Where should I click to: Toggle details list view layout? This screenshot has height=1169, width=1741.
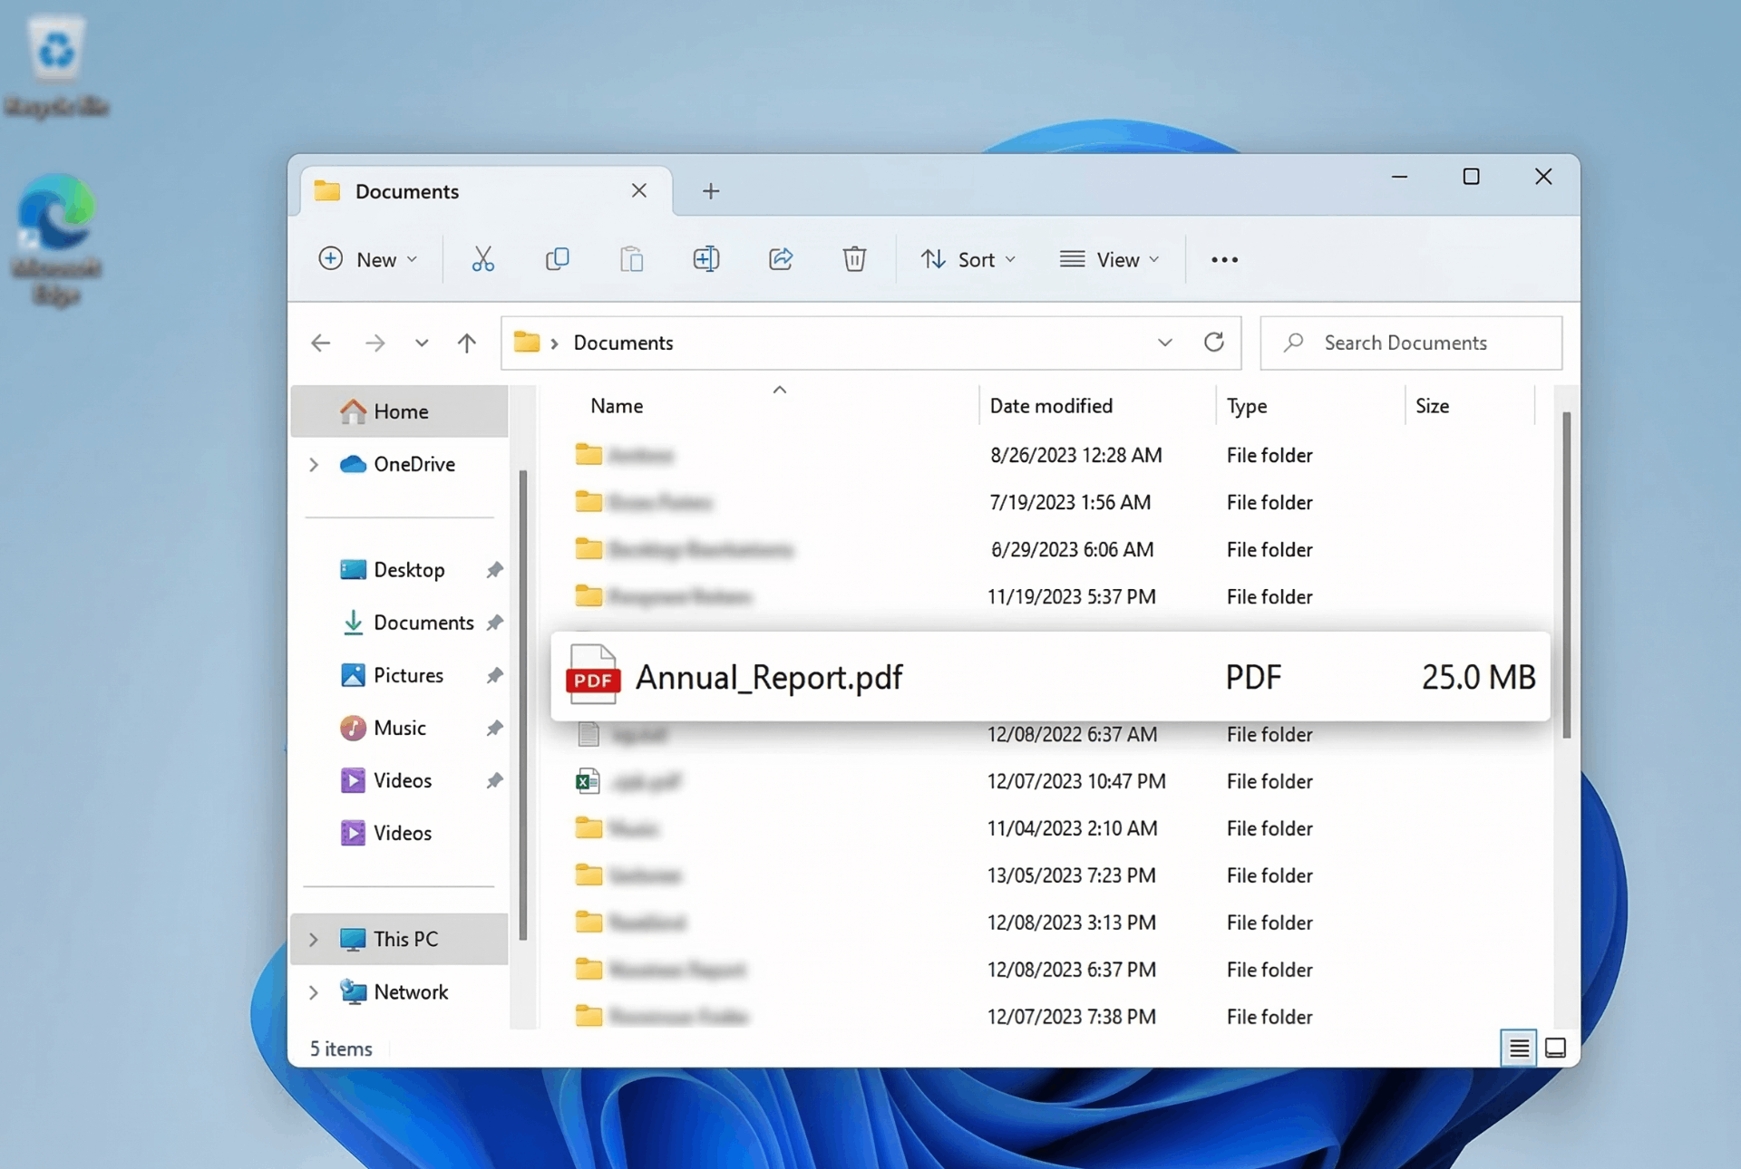pyautogui.click(x=1519, y=1048)
